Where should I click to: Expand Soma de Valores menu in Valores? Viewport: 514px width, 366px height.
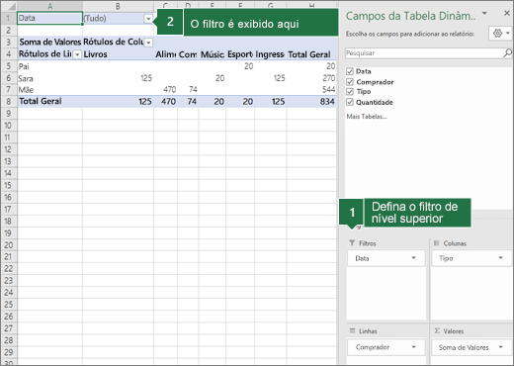(501, 347)
